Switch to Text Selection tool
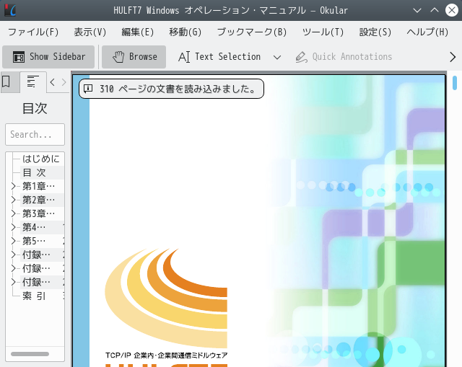 point(219,57)
